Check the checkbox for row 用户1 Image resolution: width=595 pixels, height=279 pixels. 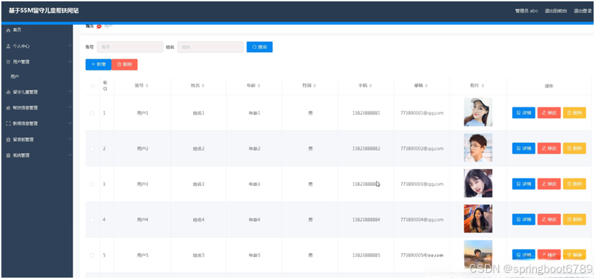(x=92, y=113)
